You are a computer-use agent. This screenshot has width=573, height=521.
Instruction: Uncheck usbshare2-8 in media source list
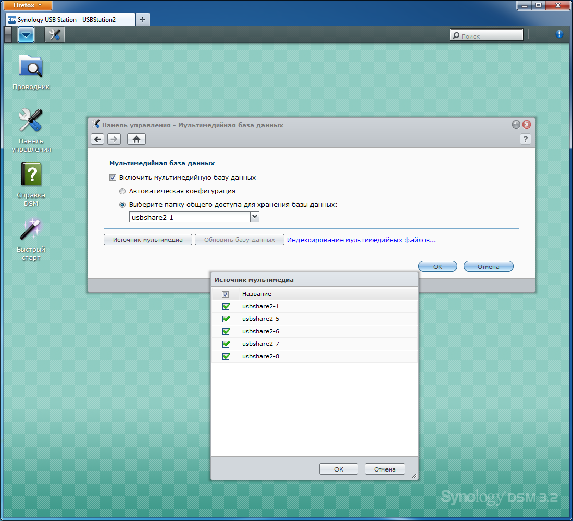click(226, 356)
